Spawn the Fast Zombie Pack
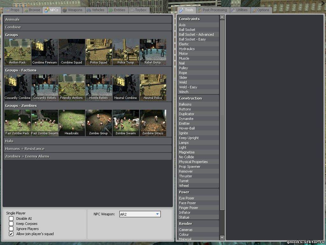Screen dimensions: 326x245 pos(18,123)
